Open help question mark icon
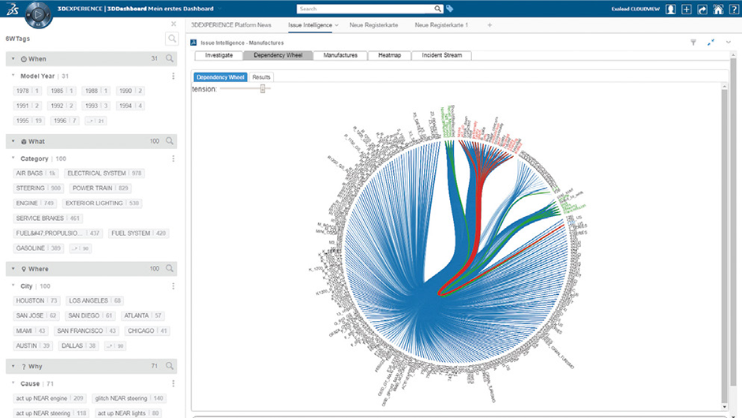This screenshot has height=418, width=742. (x=733, y=9)
